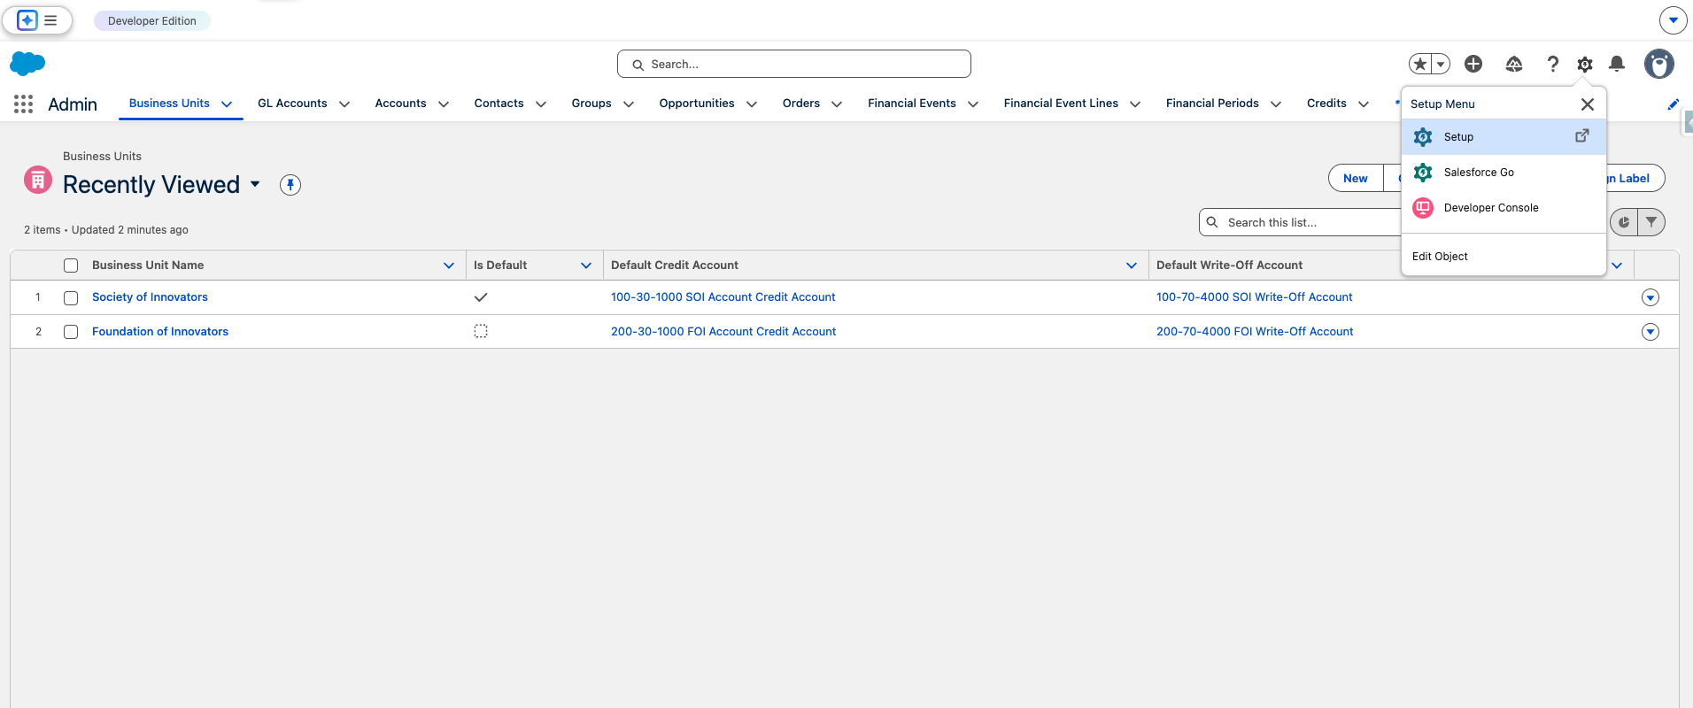Click the pencil icon to edit navigation
1693x708 pixels.
[1674, 104]
